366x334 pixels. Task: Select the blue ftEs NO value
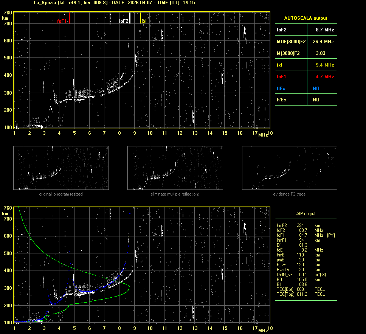[x=316, y=89]
